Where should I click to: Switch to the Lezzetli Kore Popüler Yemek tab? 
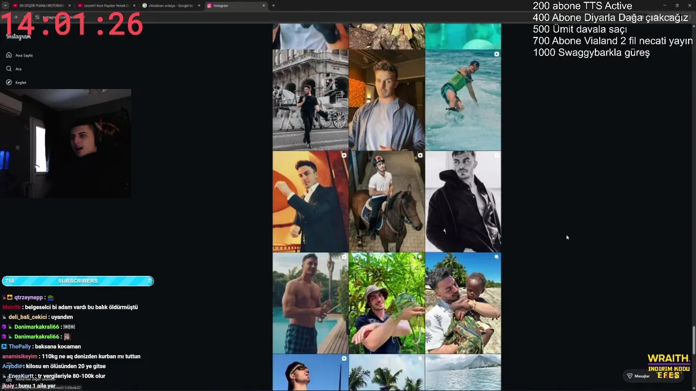tap(106, 5)
